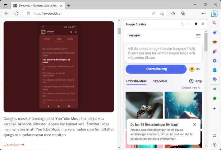This screenshot has height=150, width=221.
Task: Open the sidebar Shopping tag
Action: point(214,33)
